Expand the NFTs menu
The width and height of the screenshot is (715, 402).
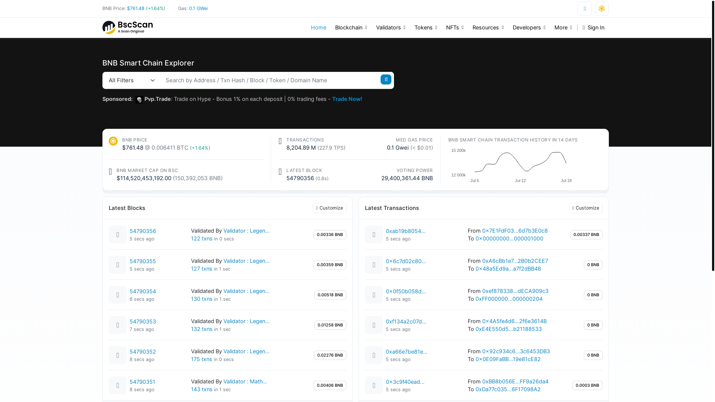click(x=455, y=28)
